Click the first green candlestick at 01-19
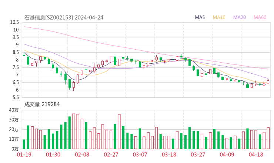 click(x=24, y=55)
